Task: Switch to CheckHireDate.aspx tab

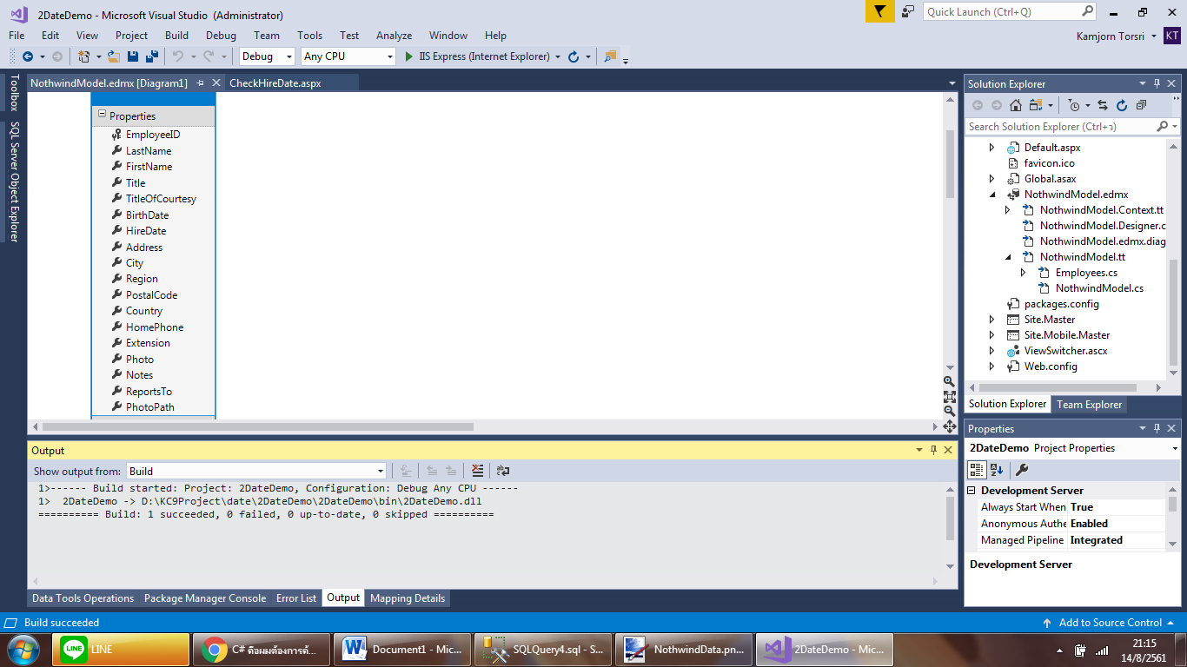Action: click(x=275, y=83)
